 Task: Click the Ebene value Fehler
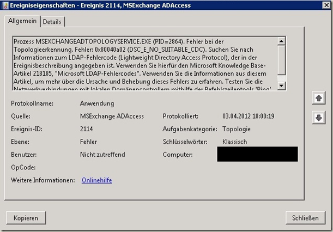[x=89, y=142]
